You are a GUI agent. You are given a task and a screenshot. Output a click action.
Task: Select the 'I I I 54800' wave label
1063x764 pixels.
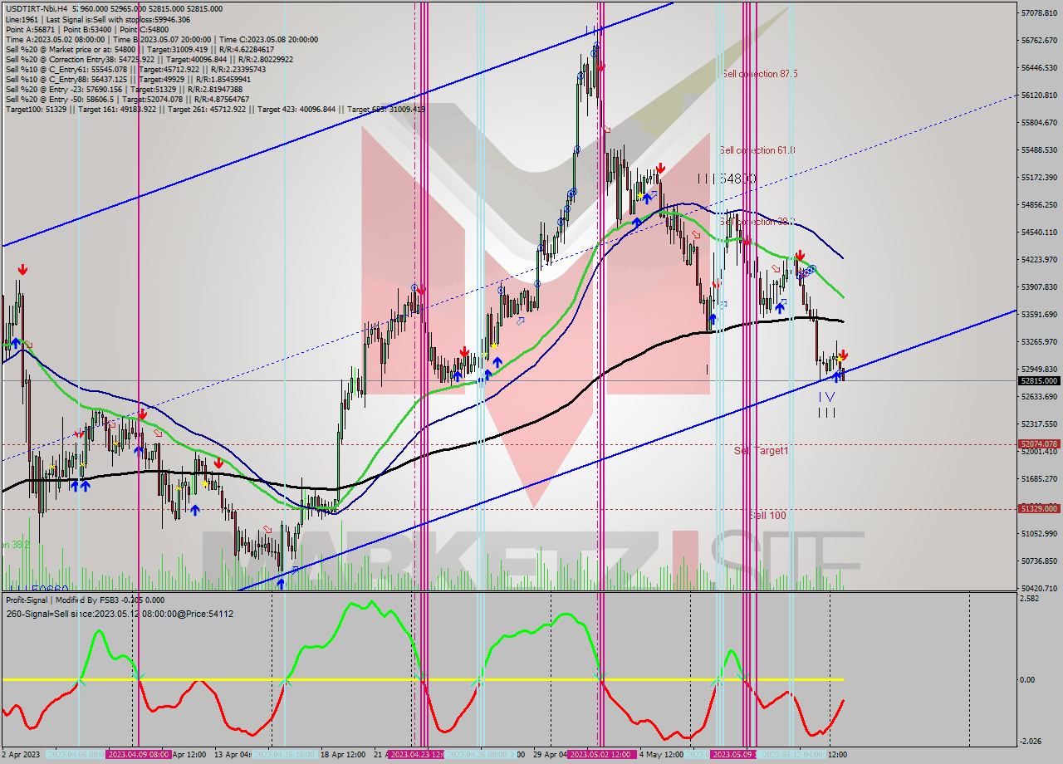point(726,179)
